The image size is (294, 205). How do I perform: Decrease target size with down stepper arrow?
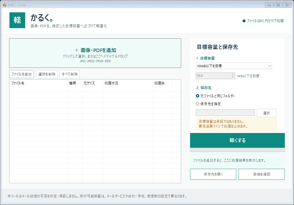coord(233,77)
